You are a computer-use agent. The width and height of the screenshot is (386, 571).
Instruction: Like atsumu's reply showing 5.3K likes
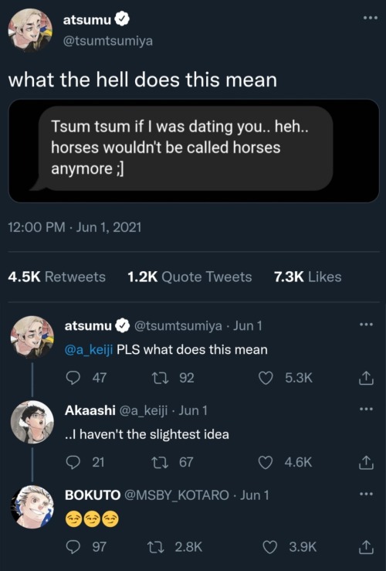[266, 378]
